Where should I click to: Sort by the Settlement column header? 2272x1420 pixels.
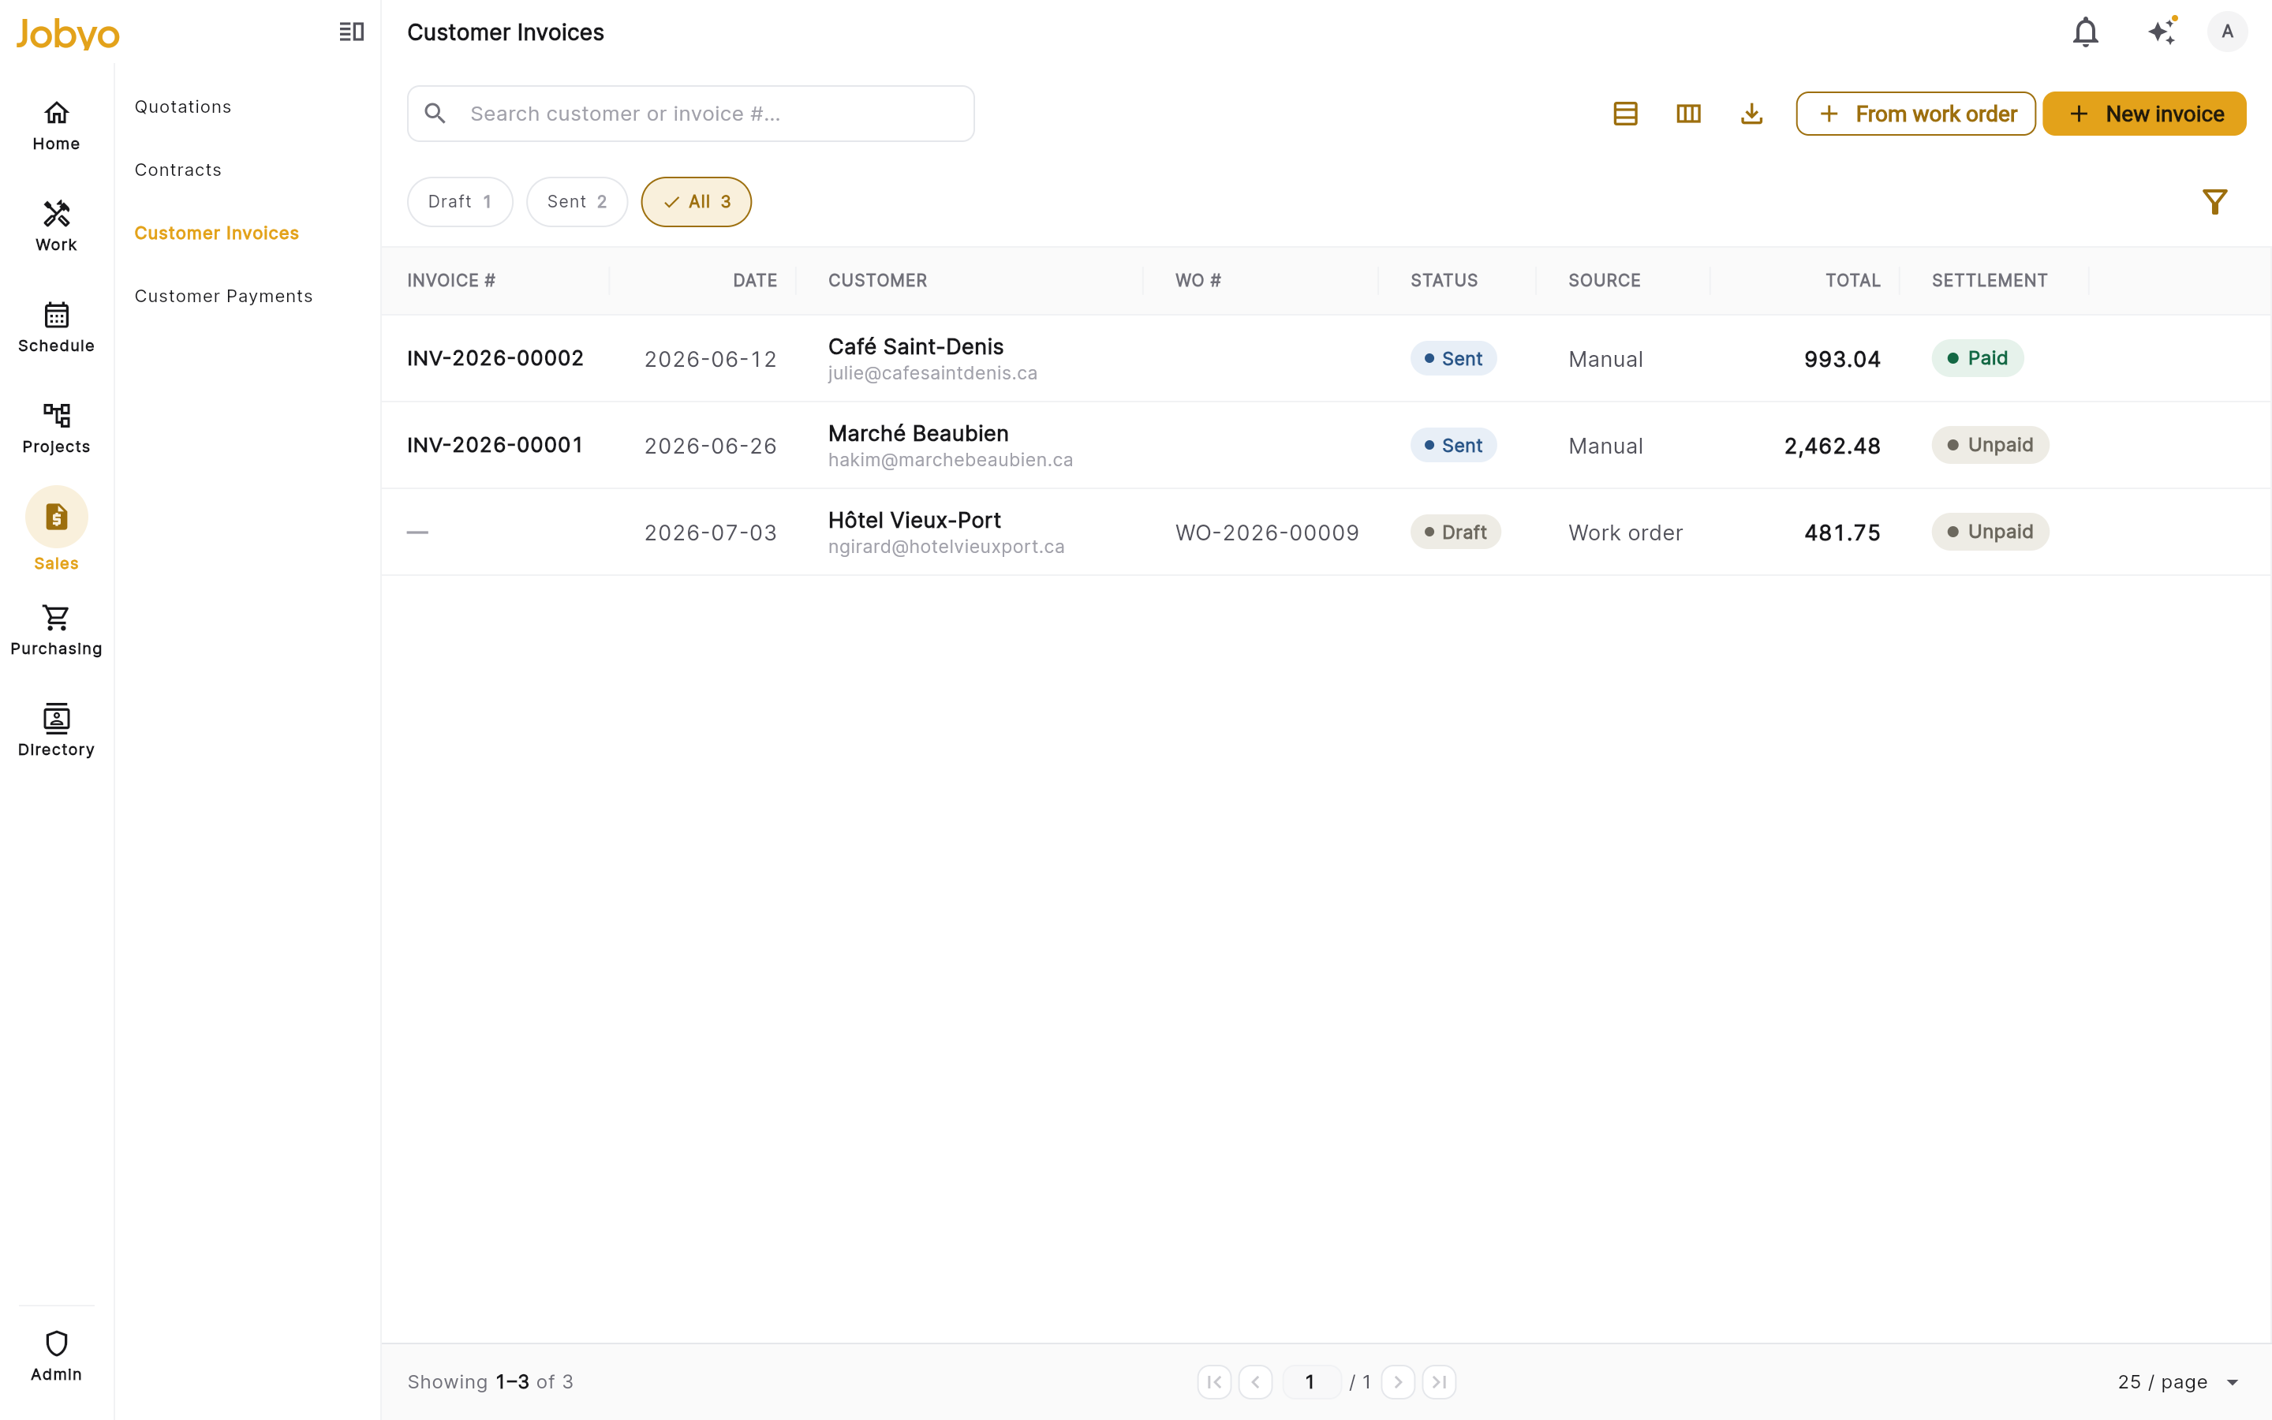(x=1990, y=281)
